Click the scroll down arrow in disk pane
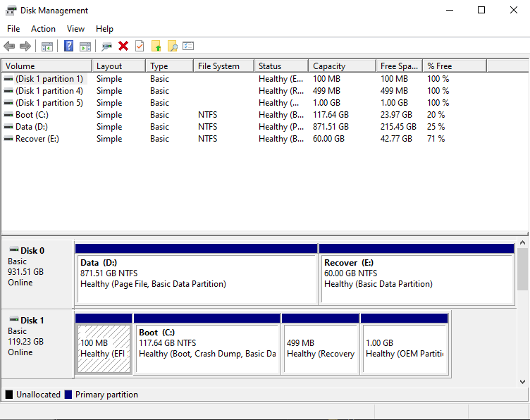The width and height of the screenshot is (530, 420). (x=522, y=381)
